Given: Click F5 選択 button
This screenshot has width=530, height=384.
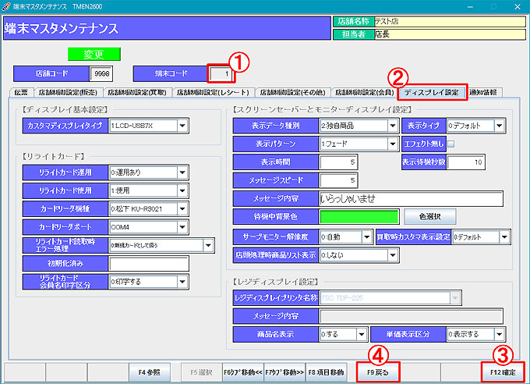Looking at the screenshot, I should click(201, 372).
